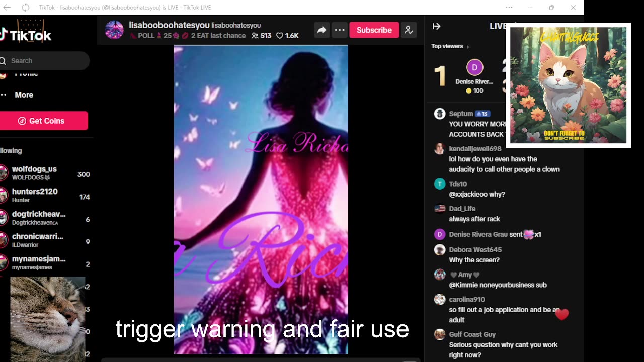Open dogtrickheav... followed channel
Screen dimensions: 644x362
click(x=45, y=218)
